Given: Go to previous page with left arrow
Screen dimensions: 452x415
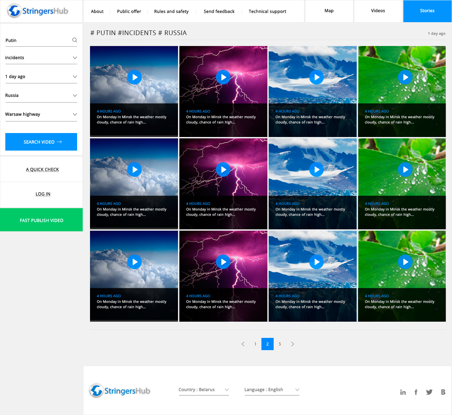Looking at the screenshot, I should 243,344.
